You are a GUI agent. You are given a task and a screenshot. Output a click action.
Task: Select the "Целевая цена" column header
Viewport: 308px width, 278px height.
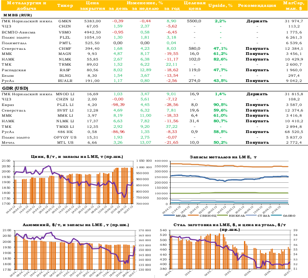(x=195, y=6)
